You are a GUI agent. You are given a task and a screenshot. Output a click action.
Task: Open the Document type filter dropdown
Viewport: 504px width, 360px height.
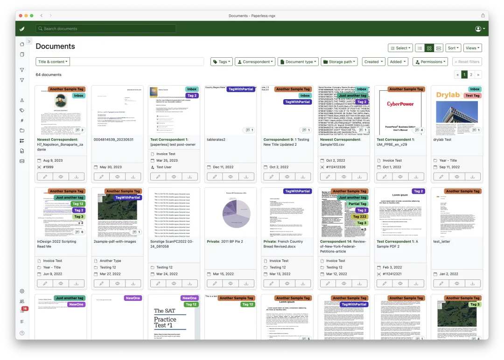298,61
